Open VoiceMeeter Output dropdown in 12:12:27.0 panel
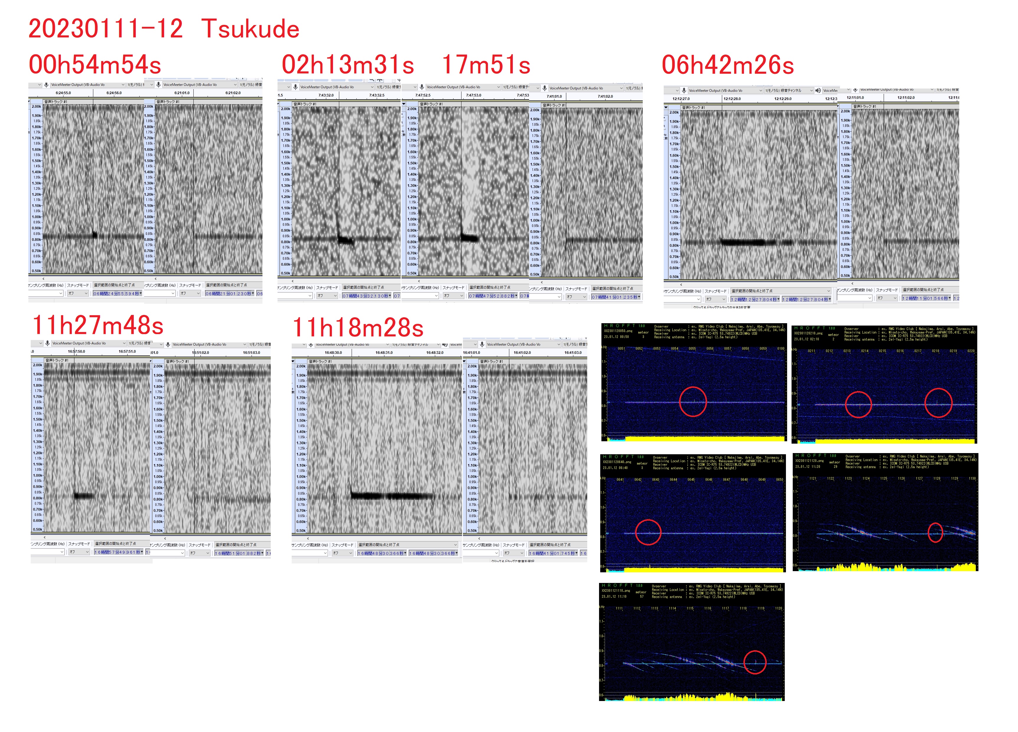The height and width of the screenshot is (732, 1018). tap(760, 91)
